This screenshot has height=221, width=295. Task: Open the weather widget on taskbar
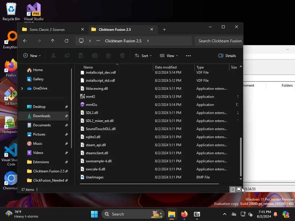tap(22, 214)
